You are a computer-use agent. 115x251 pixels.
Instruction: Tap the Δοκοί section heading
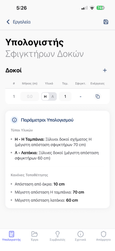coord(13,70)
